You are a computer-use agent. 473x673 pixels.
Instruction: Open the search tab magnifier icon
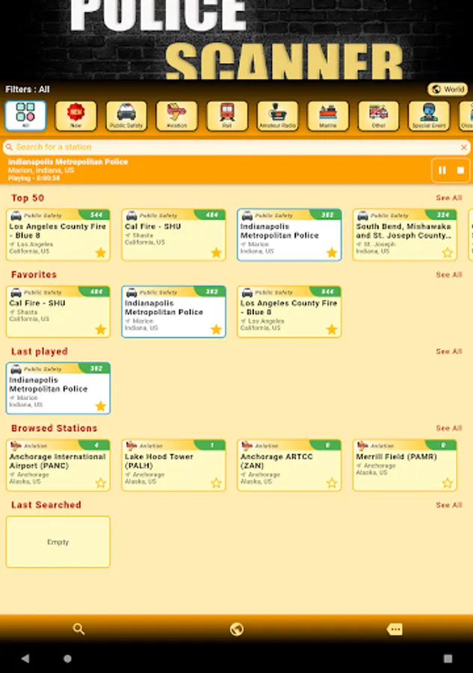click(x=79, y=629)
